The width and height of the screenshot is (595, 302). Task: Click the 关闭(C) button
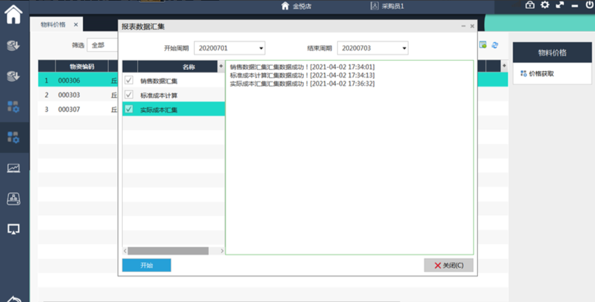pyautogui.click(x=448, y=265)
